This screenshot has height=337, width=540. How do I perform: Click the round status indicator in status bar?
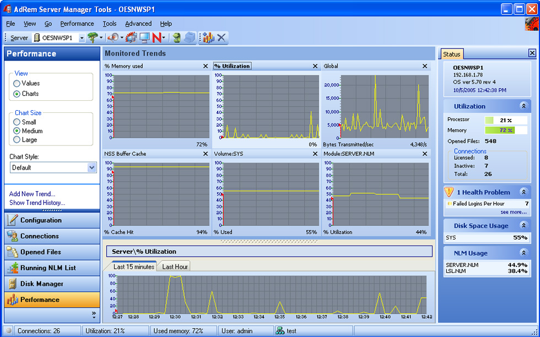9,331
